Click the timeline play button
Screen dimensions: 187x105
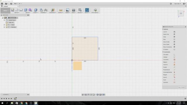tap(6, 99)
